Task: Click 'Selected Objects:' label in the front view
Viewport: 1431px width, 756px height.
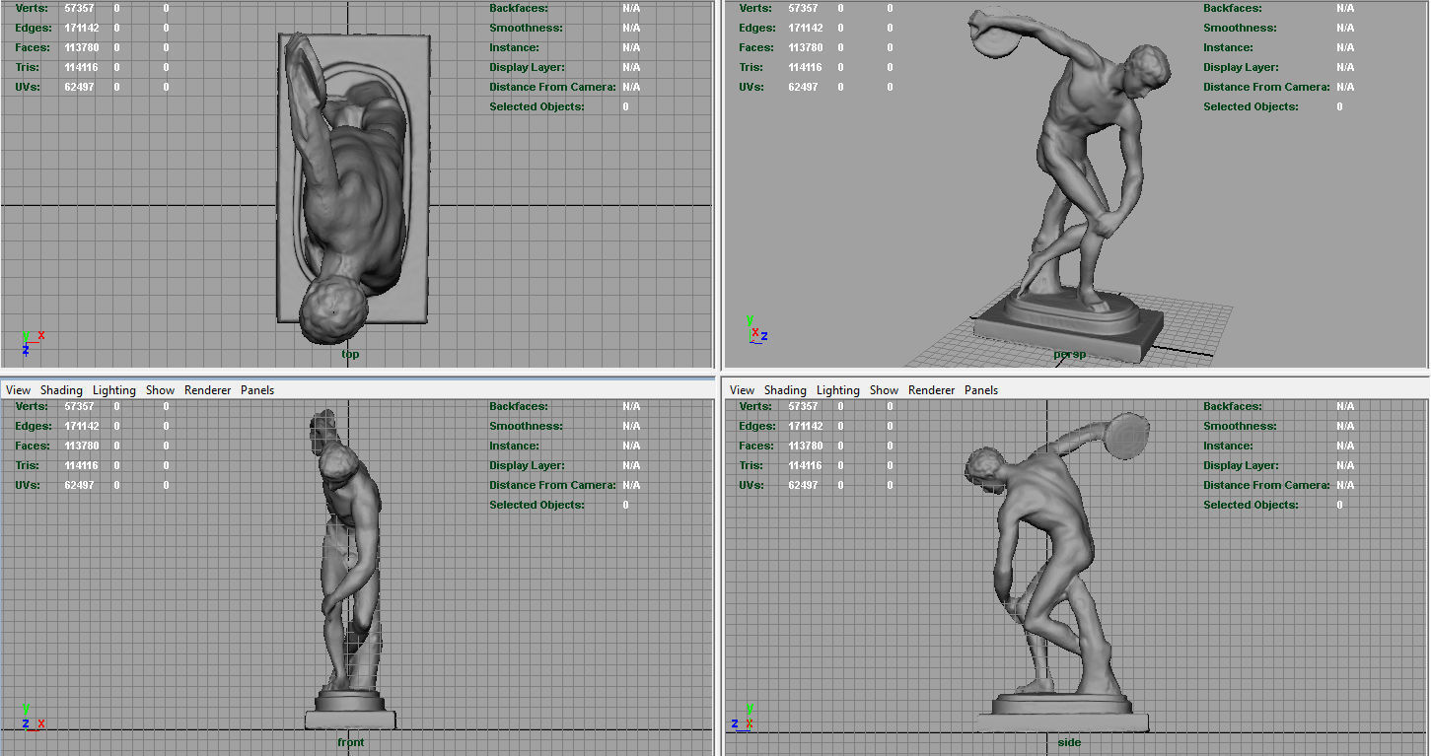Action: (537, 505)
